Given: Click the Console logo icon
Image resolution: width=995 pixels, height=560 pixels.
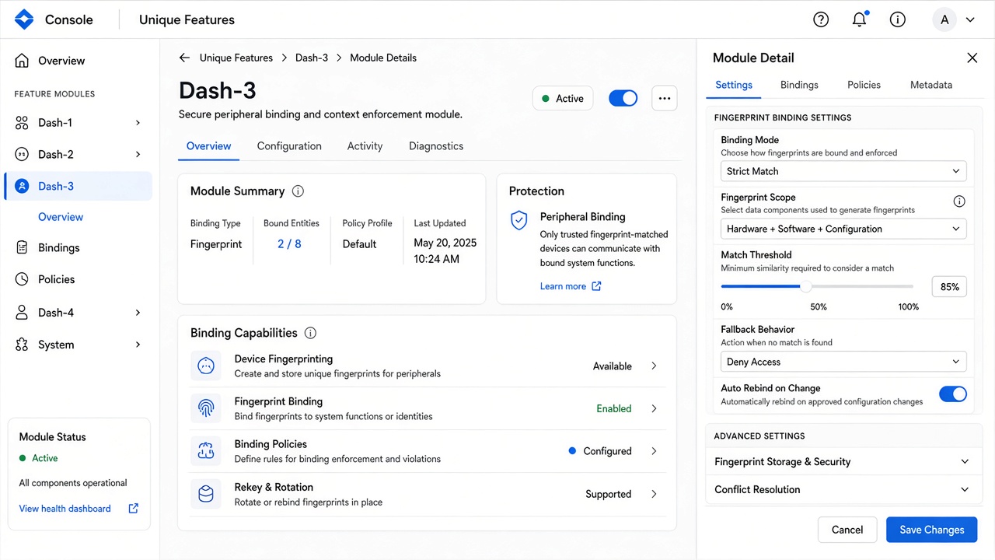Looking at the screenshot, I should (24, 19).
